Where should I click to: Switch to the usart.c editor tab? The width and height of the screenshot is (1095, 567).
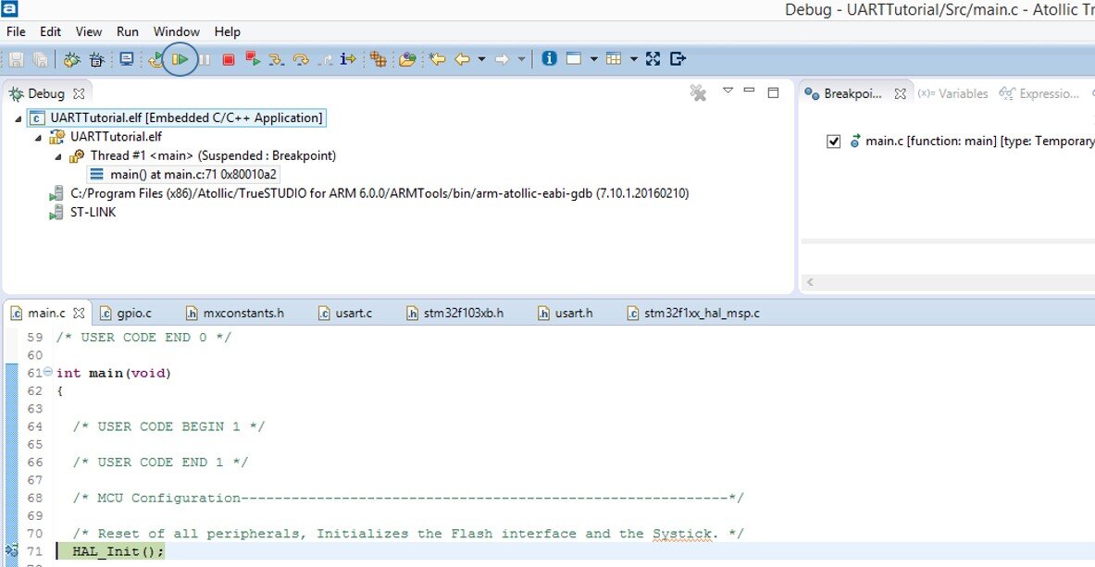coord(345,314)
